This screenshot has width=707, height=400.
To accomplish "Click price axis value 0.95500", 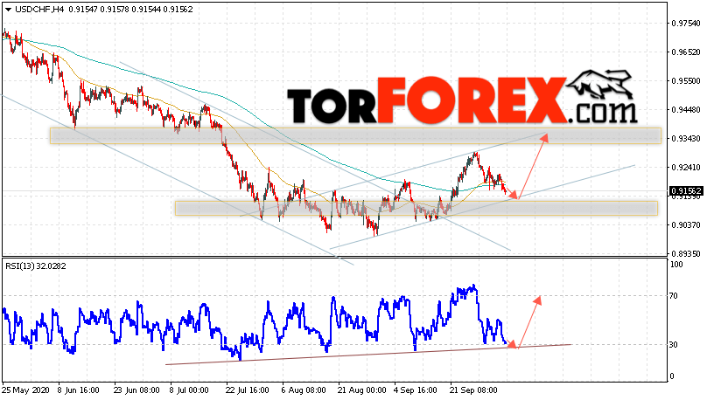I will click(x=685, y=81).
